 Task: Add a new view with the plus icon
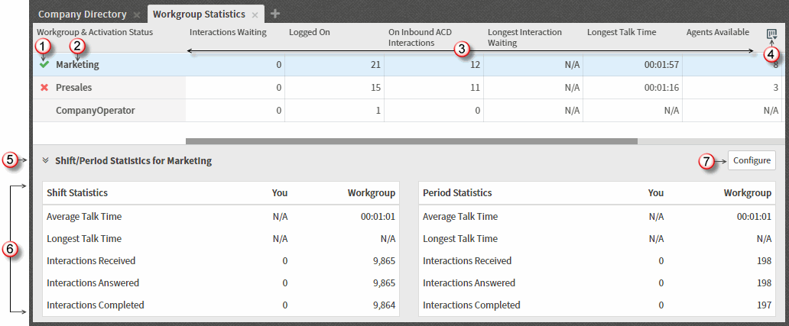274,14
